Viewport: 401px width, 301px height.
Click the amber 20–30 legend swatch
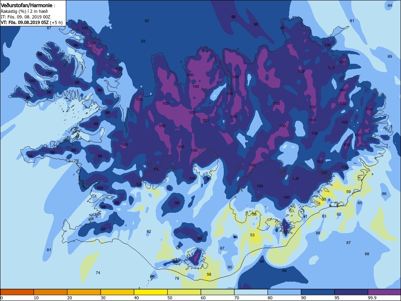84,292
